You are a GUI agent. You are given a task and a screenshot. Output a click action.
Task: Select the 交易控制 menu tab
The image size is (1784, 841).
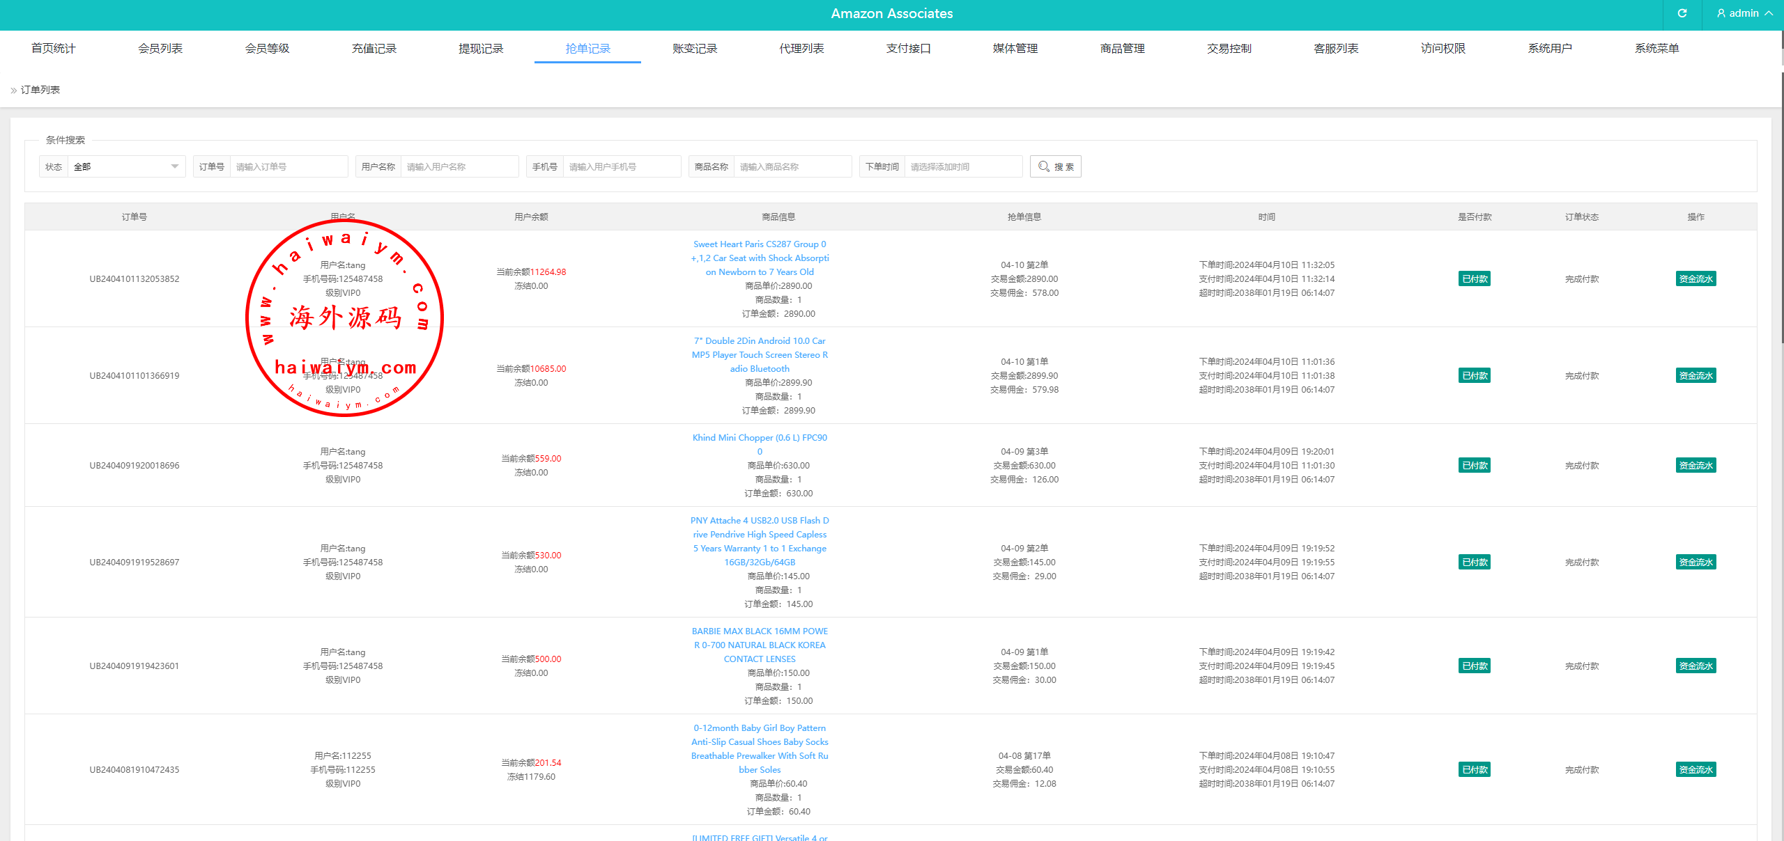1229,48
